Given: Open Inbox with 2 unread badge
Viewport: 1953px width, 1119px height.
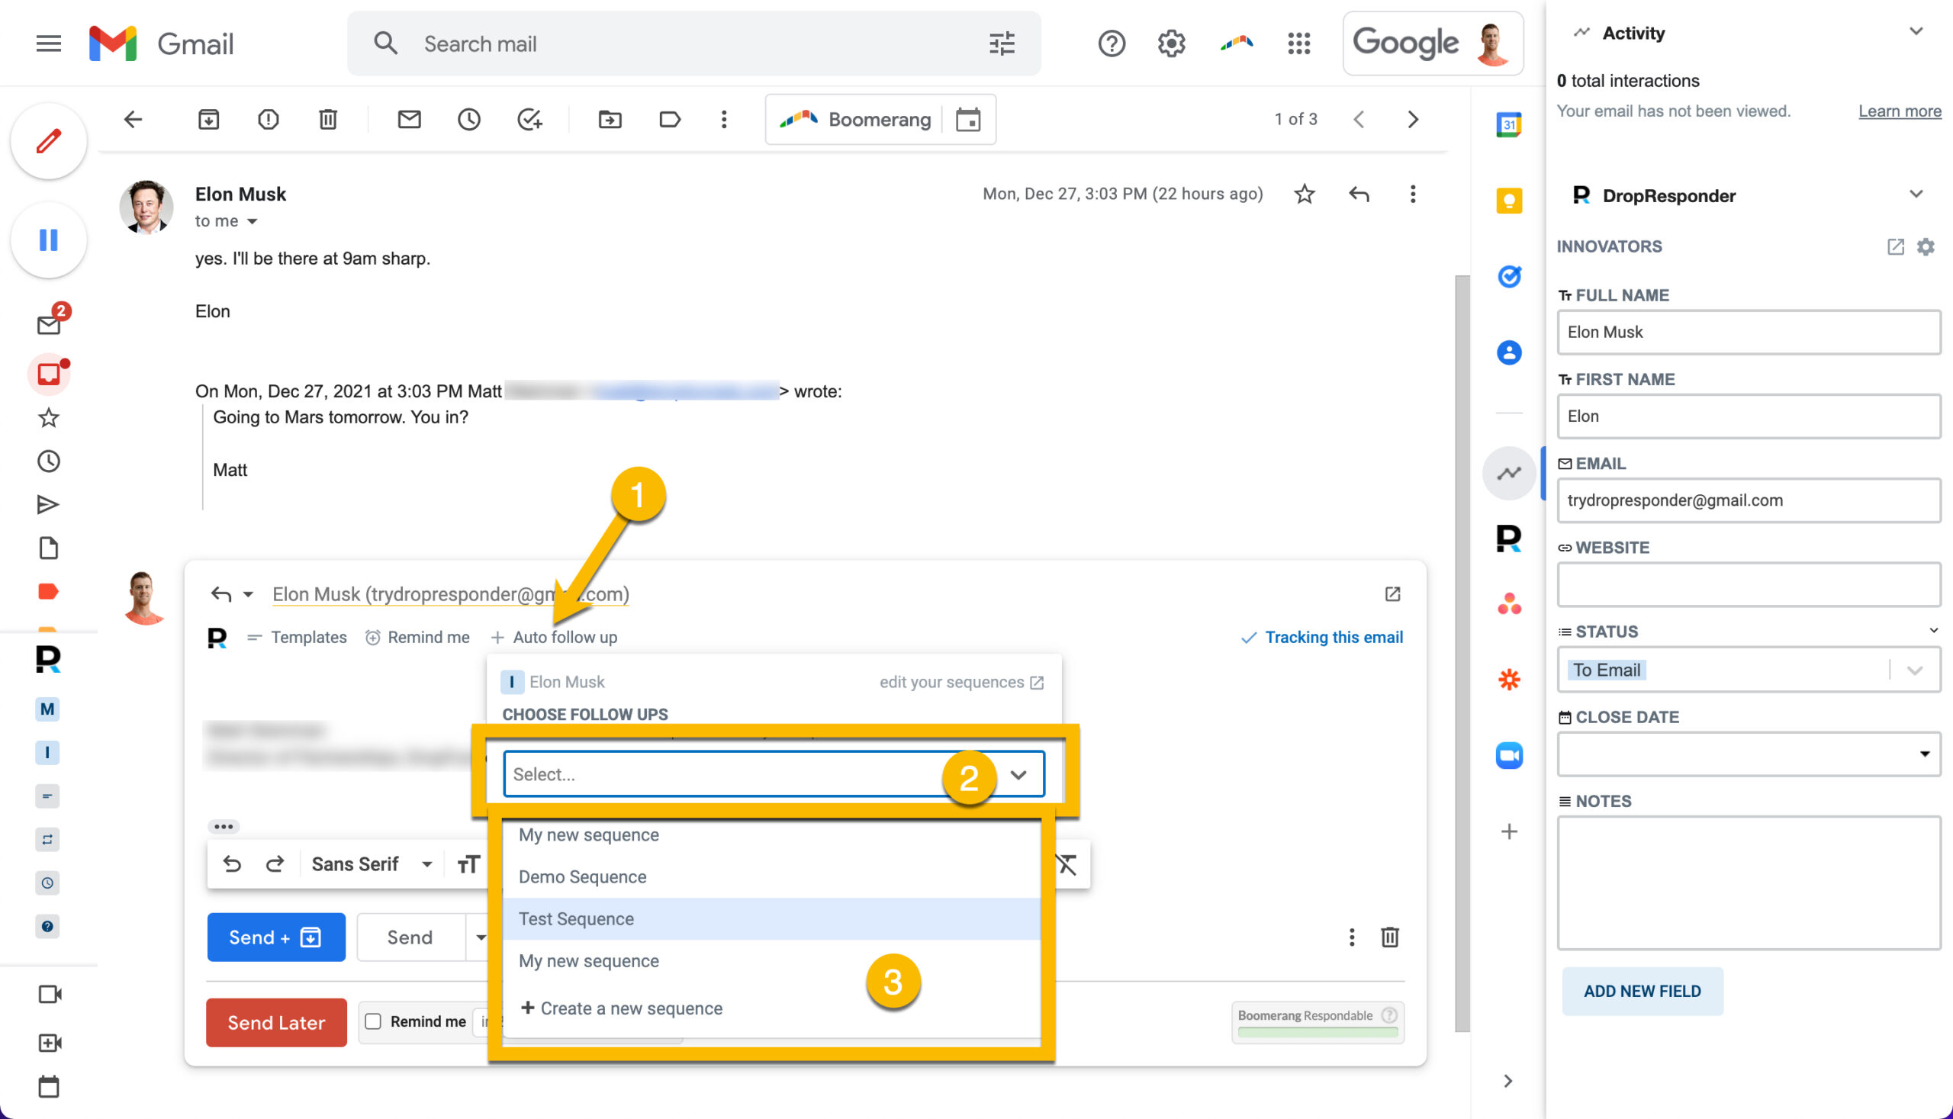Looking at the screenshot, I should pyautogui.click(x=50, y=323).
